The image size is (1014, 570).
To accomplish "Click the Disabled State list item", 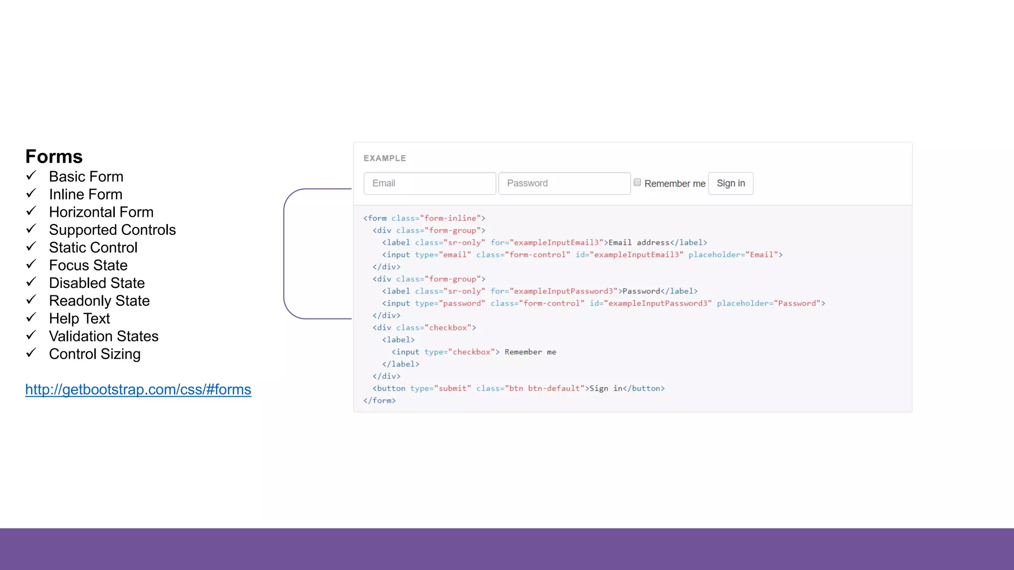I will [x=97, y=283].
